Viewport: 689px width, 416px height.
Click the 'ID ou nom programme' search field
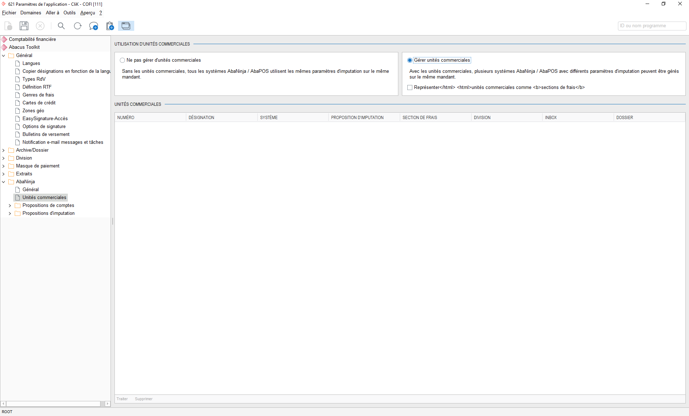652,26
